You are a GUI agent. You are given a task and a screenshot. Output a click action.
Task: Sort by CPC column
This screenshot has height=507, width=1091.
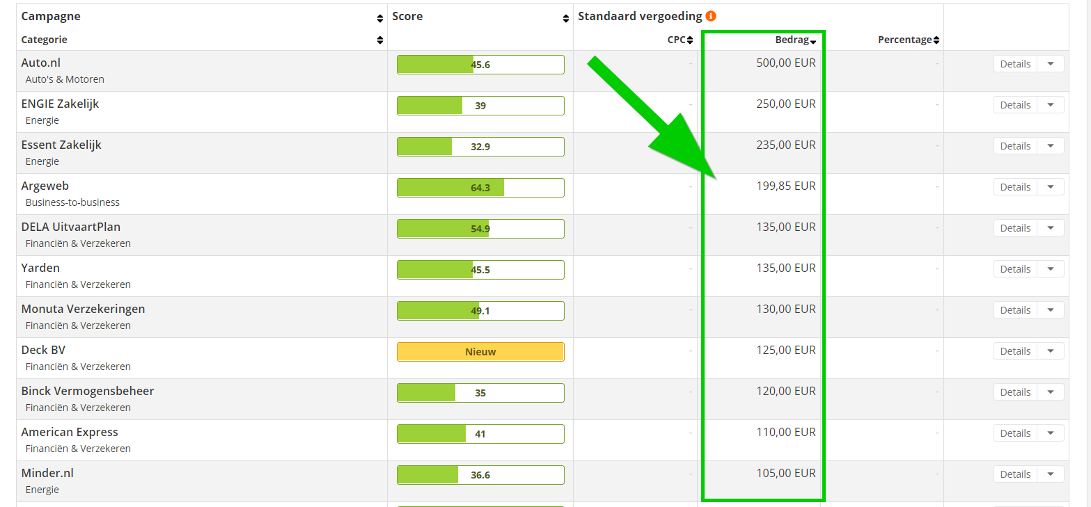coord(680,40)
